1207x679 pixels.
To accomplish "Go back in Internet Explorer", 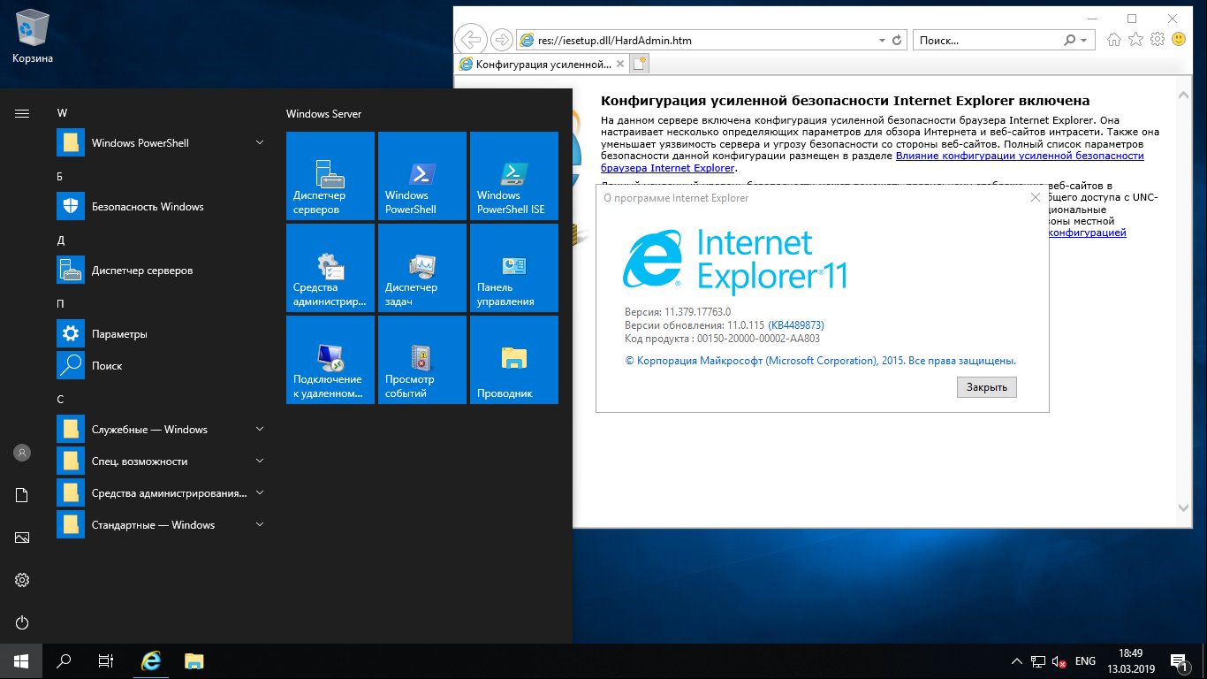I will point(472,40).
